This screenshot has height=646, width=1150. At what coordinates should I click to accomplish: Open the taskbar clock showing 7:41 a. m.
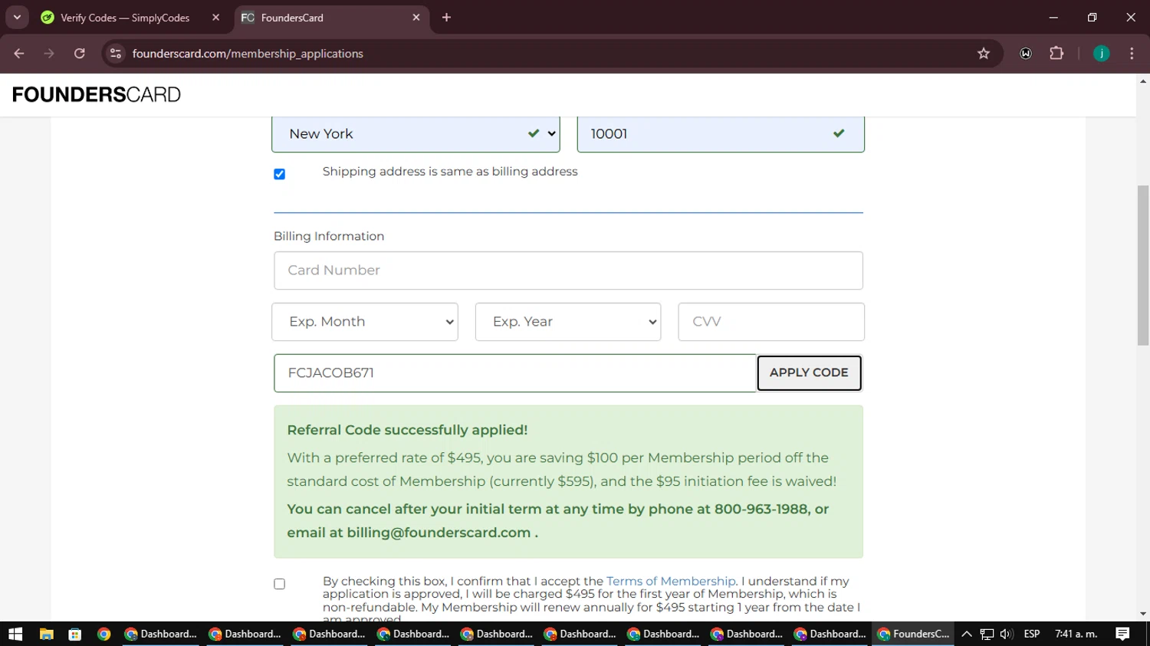pyautogui.click(x=1076, y=634)
